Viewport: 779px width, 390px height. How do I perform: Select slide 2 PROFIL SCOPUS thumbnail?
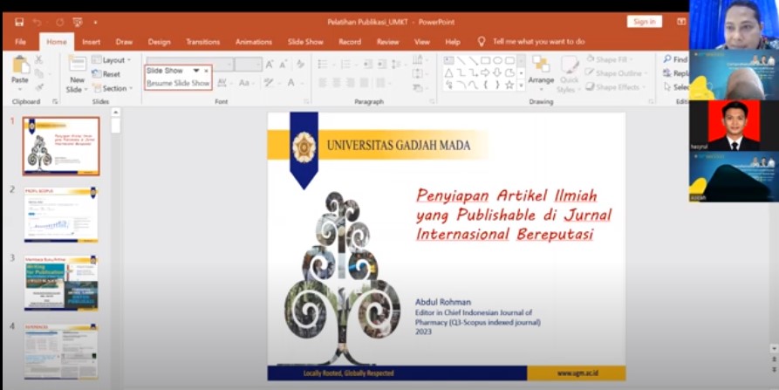60,215
